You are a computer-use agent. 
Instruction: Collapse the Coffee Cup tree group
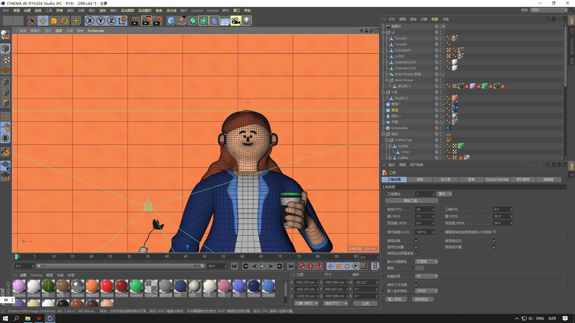click(386, 140)
